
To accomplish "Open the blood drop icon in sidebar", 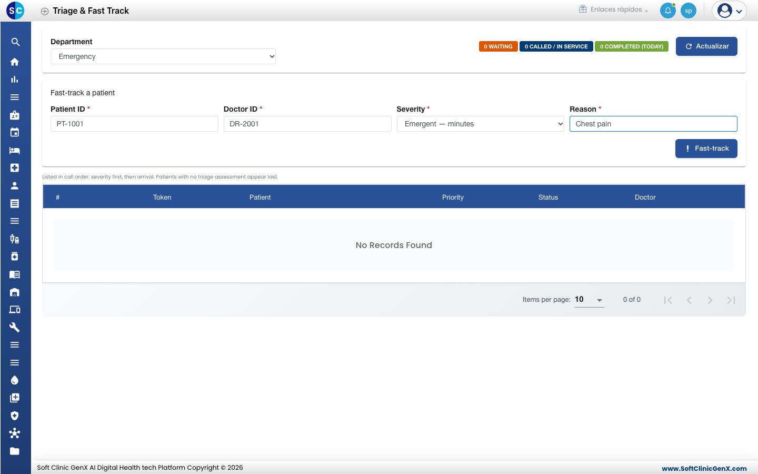I will click(x=15, y=380).
